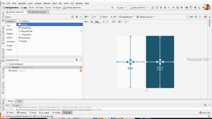
Task: Search the Palette with magnifier icon
Action: tap(73, 17)
